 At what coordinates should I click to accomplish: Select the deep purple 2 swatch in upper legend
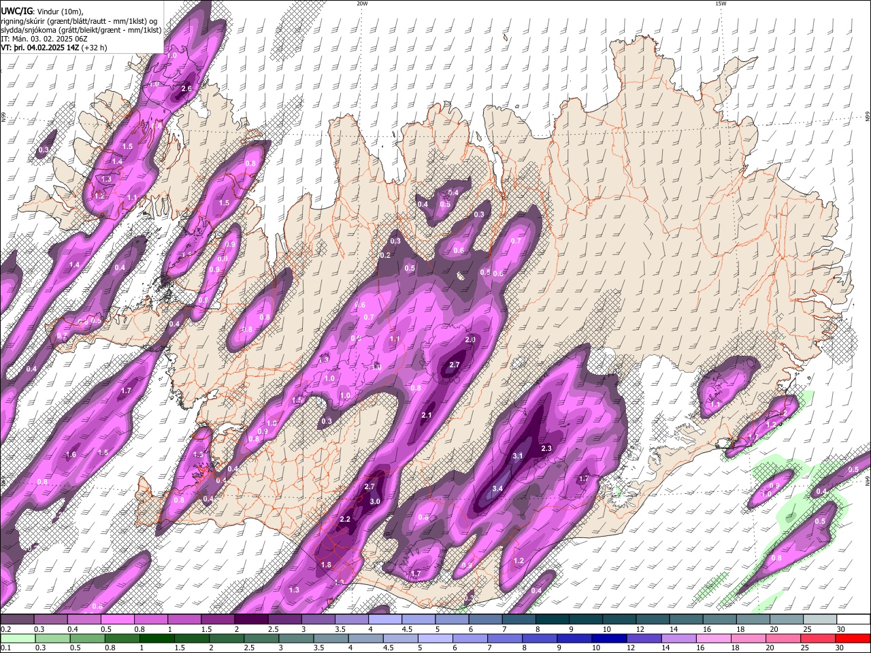tap(251, 620)
